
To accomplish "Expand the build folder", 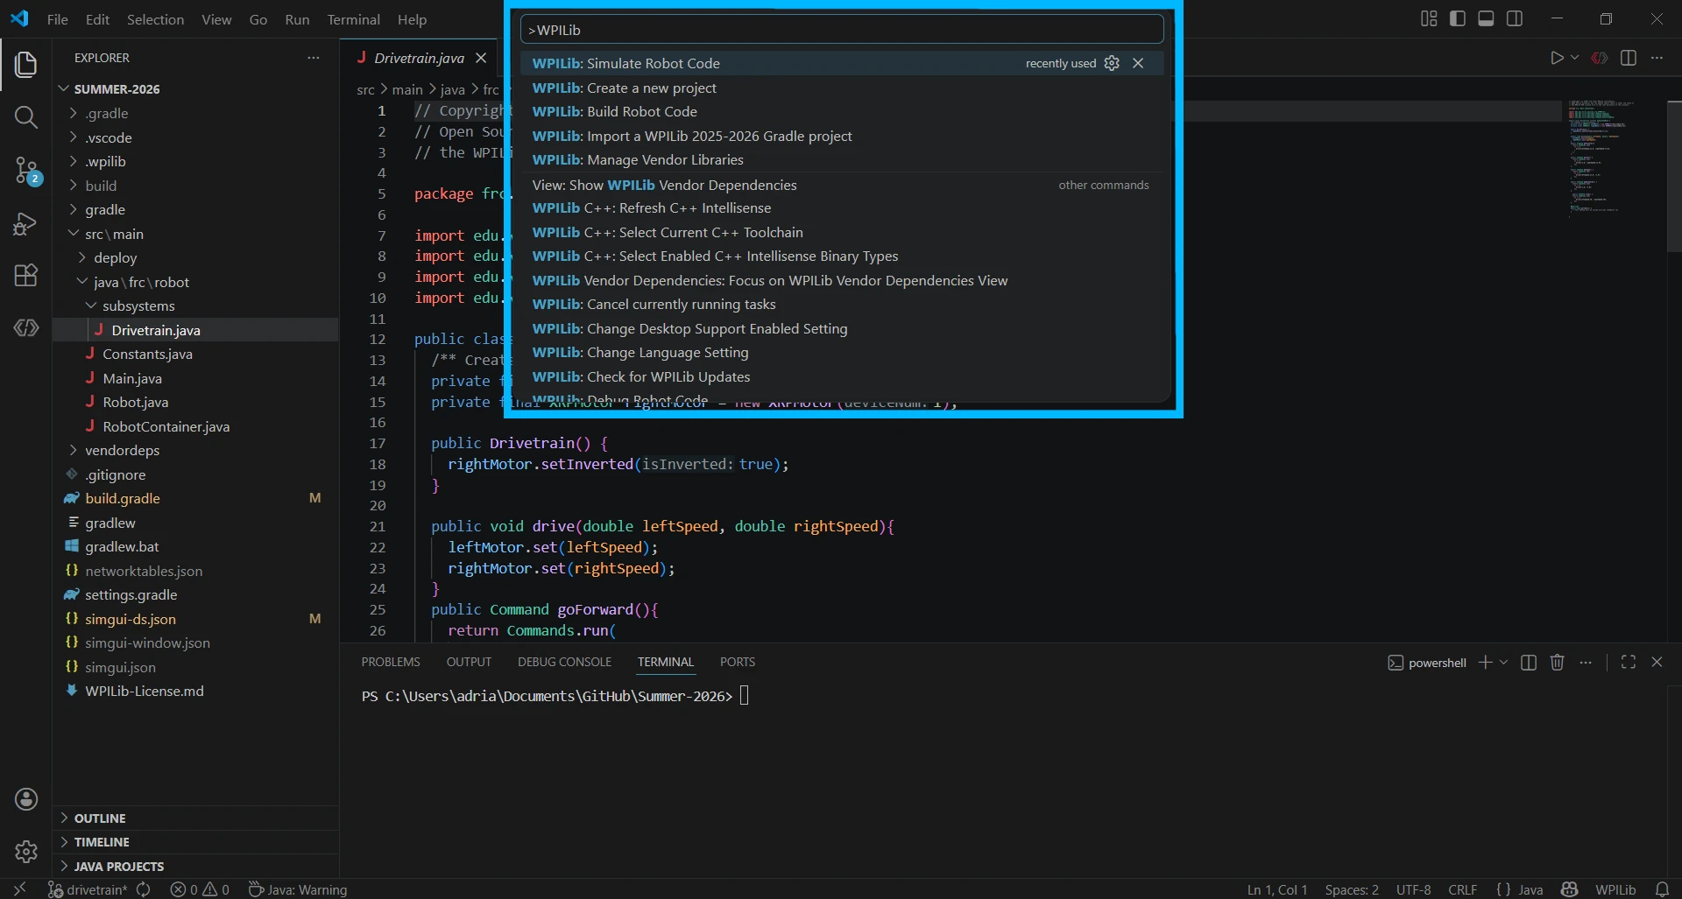I will tap(101, 186).
